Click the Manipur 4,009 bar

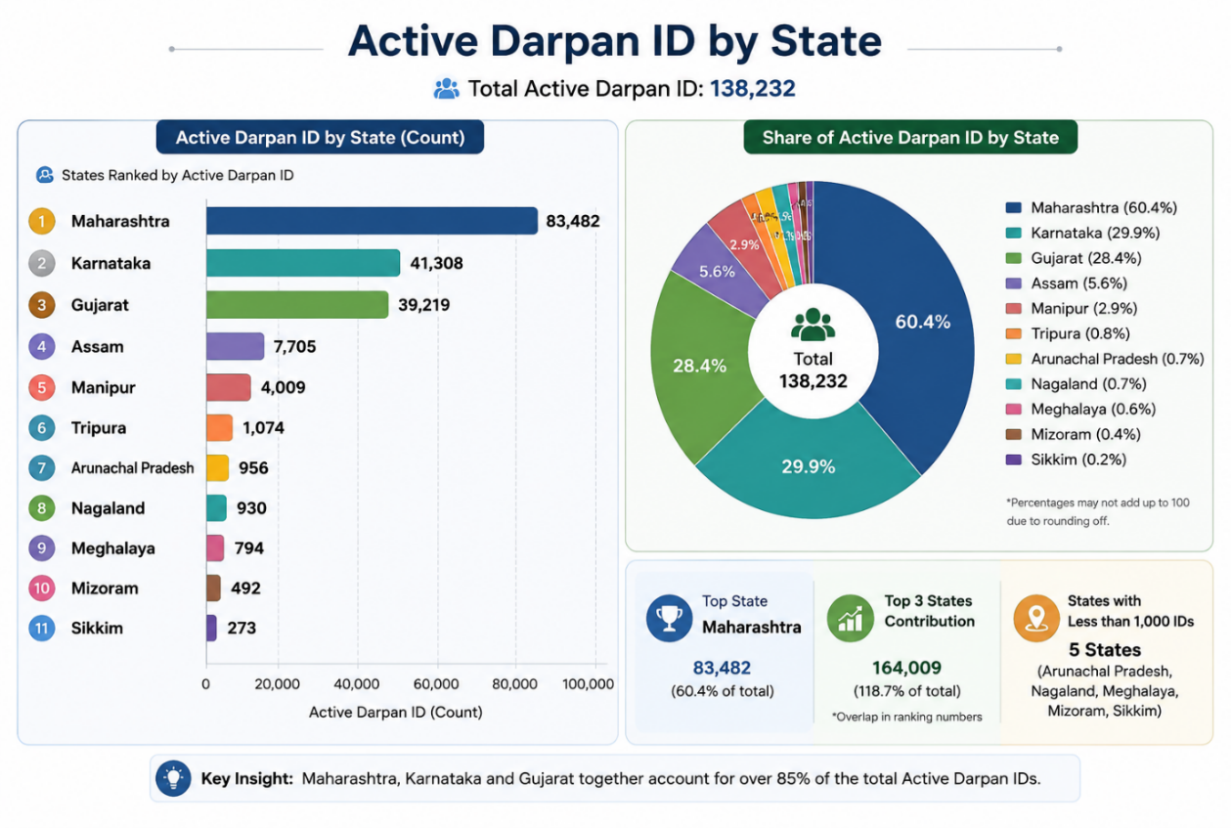point(229,388)
